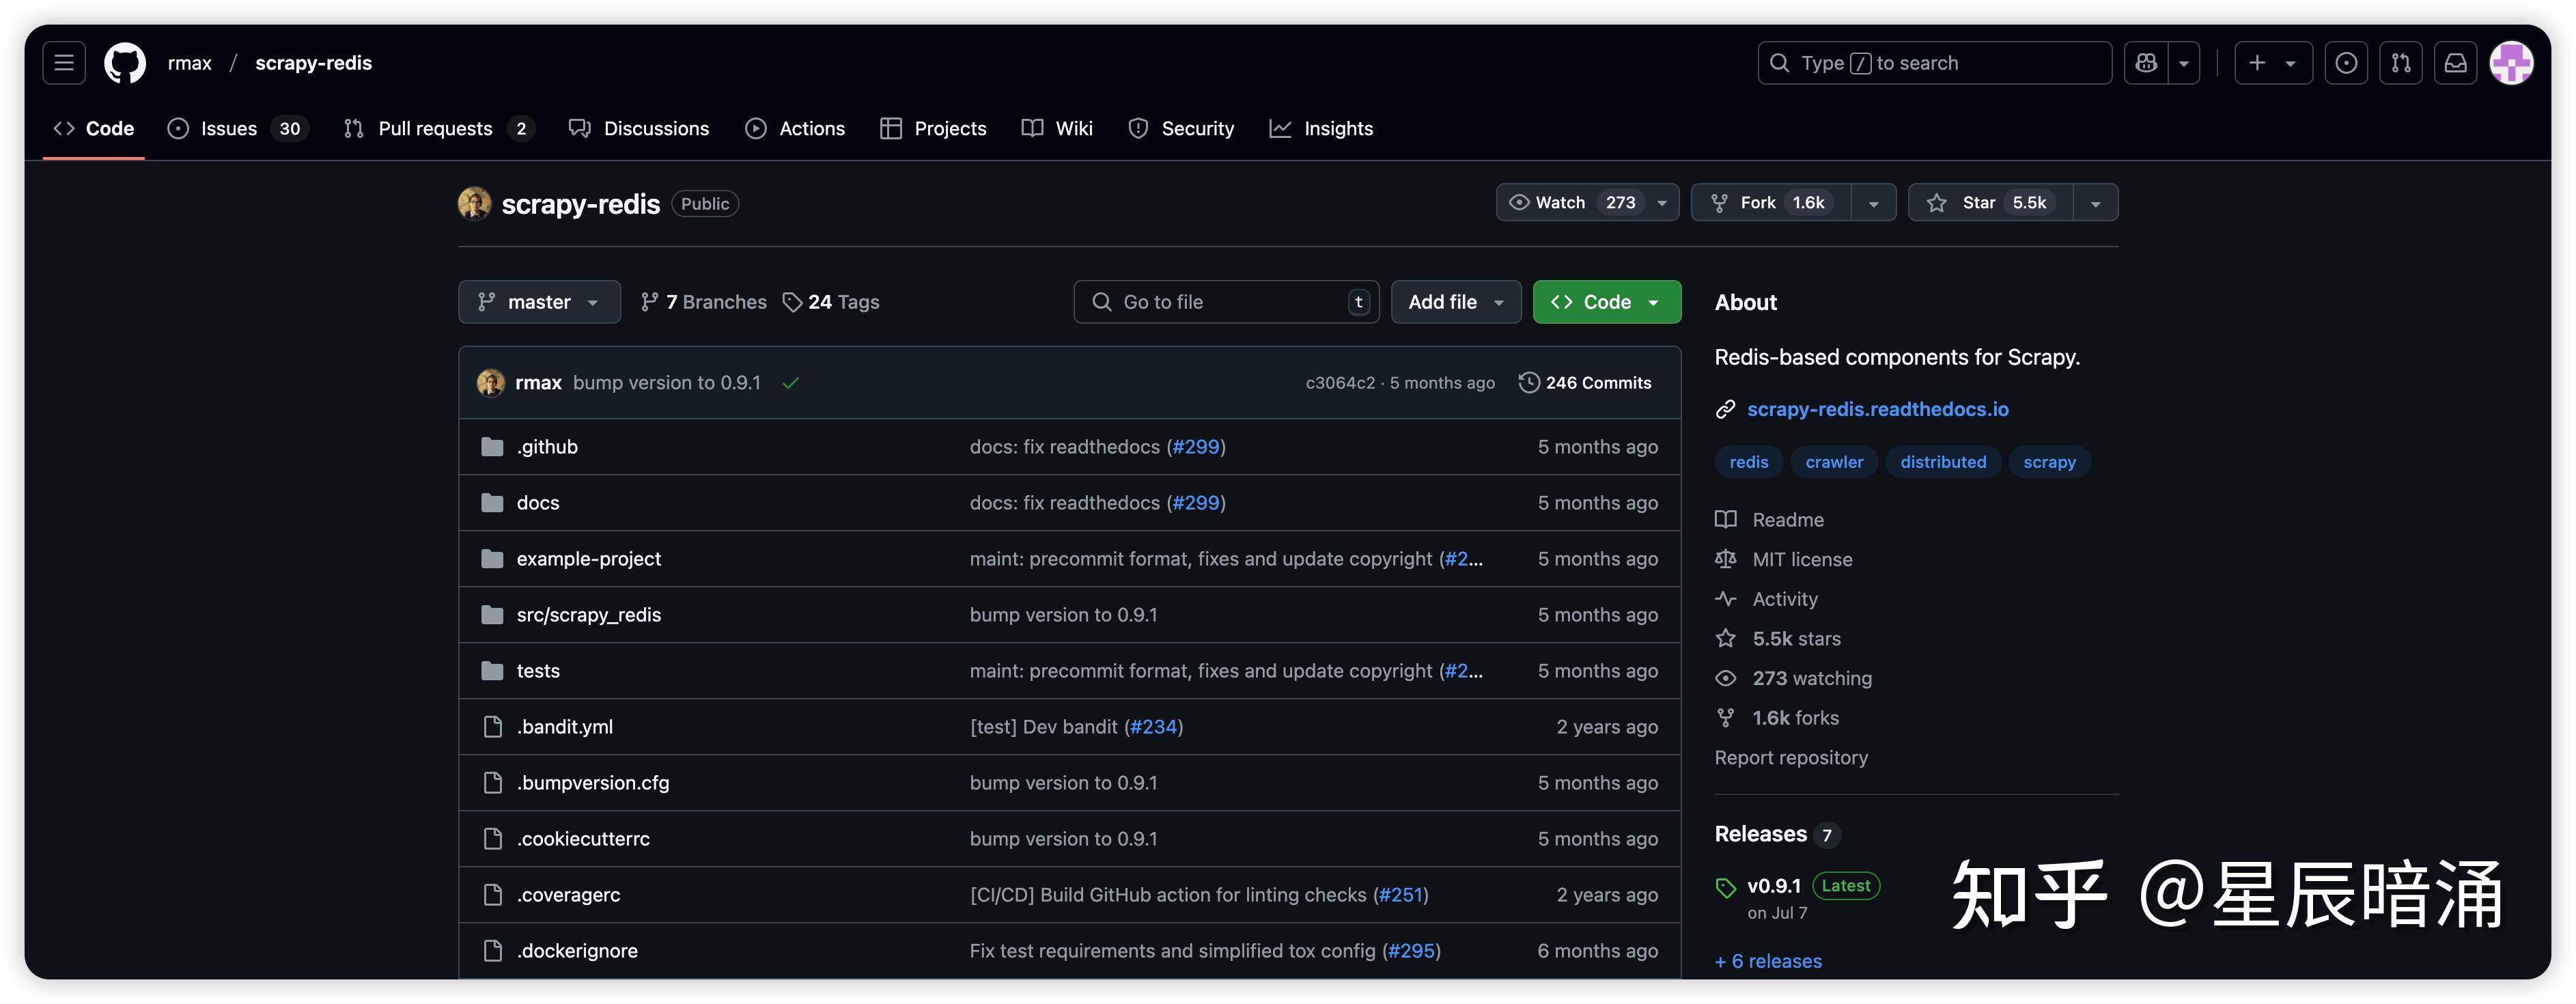
Task: Click the .bandit.yml file icon
Action: 492,727
